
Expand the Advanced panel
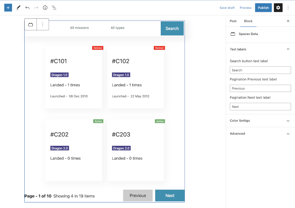(x=288, y=134)
